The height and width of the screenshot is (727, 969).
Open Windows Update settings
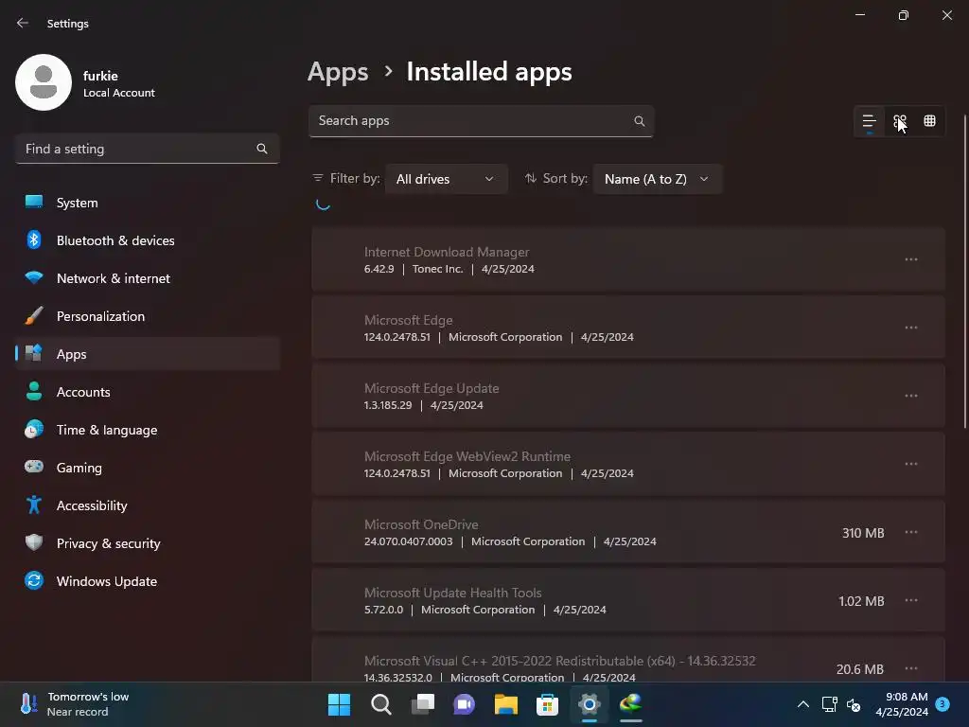(x=147, y=581)
